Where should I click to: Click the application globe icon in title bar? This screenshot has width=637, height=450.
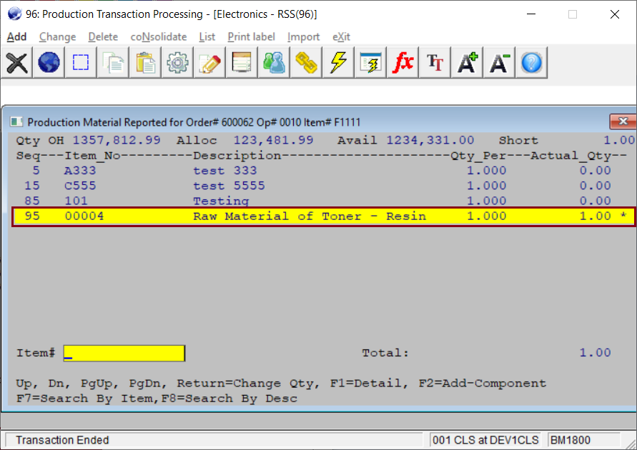14,14
